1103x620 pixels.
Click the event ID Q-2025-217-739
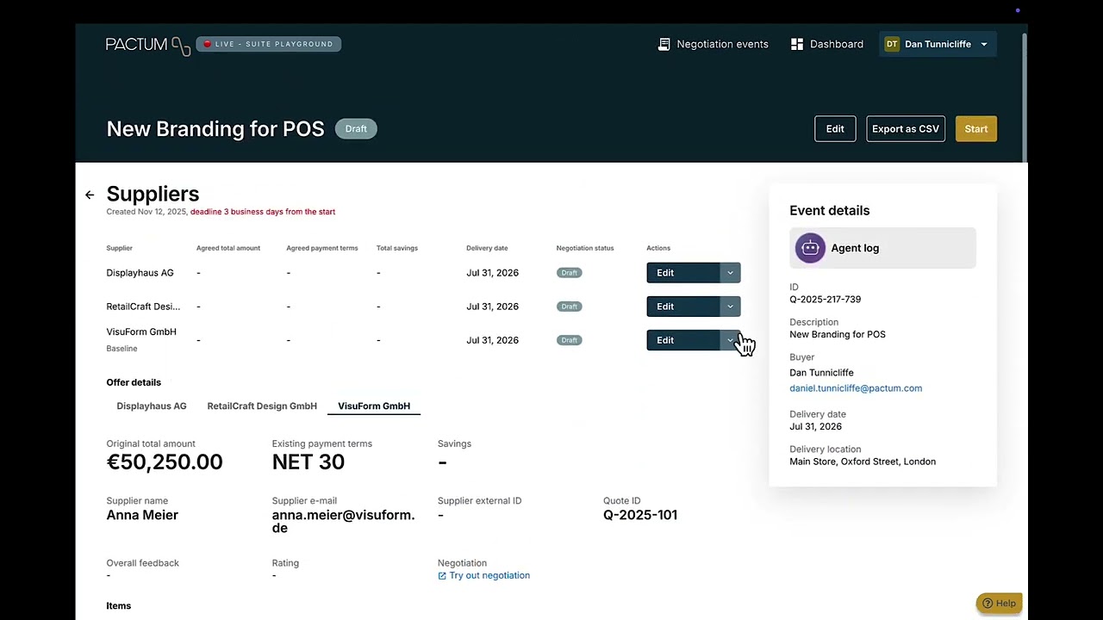825,300
